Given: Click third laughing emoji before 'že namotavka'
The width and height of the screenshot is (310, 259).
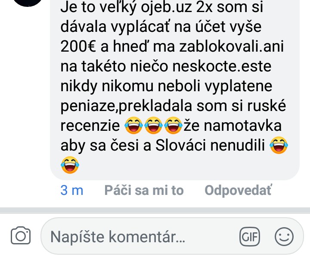Looking at the screenshot, I should point(173,125).
